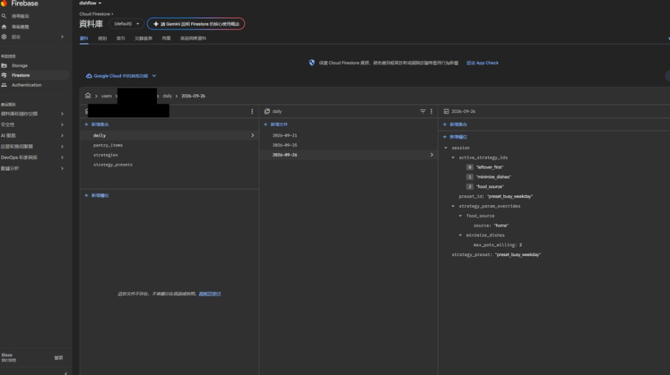Click the Authentication people icon
The width and height of the screenshot is (670, 375).
click(4, 85)
